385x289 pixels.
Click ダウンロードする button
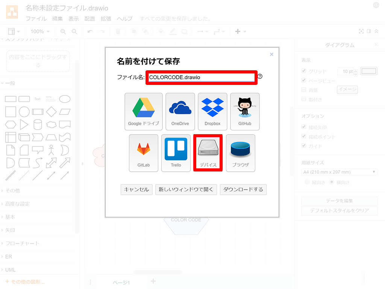point(243,189)
